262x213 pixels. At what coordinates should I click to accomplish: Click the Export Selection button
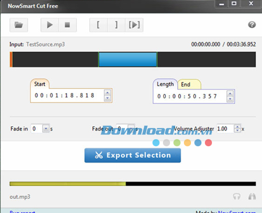[x=133, y=155]
